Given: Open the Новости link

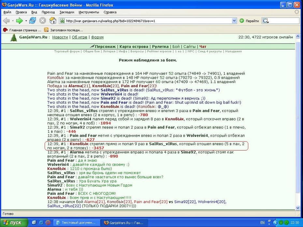Looking at the screenshot, I should [60, 37].
